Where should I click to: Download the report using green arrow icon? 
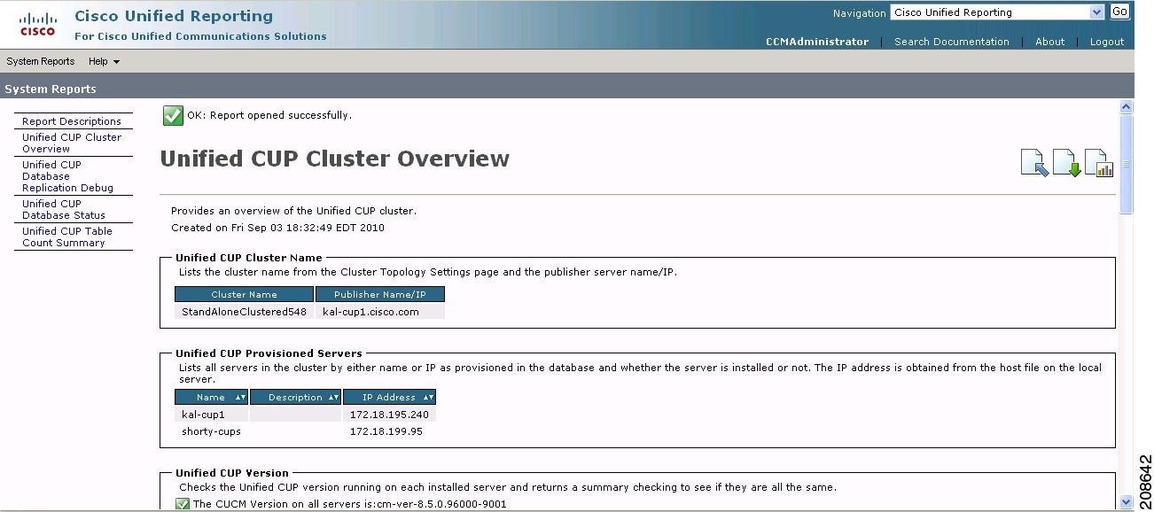(1066, 164)
